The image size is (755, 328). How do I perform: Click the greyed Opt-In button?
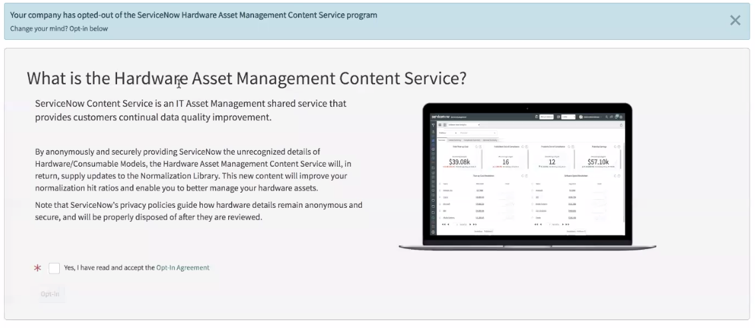(x=50, y=294)
